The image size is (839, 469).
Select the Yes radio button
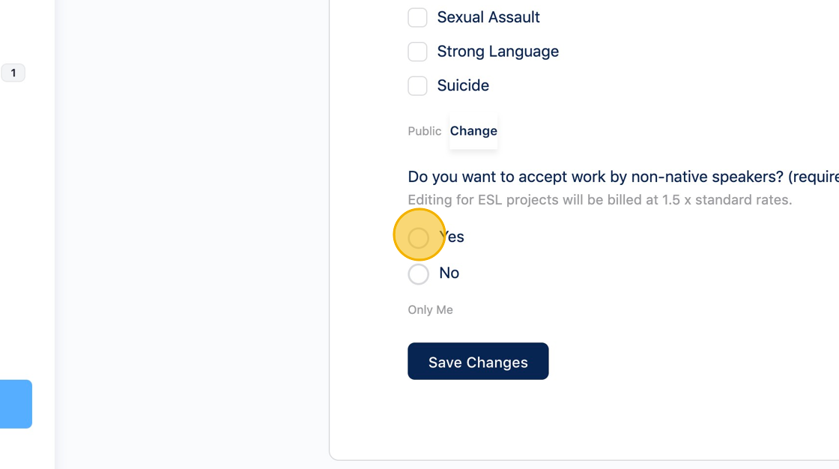point(419,237)
